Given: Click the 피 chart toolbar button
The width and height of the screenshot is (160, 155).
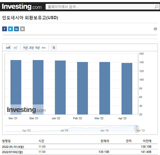Looking at the screenshot, I should (54, 48).
